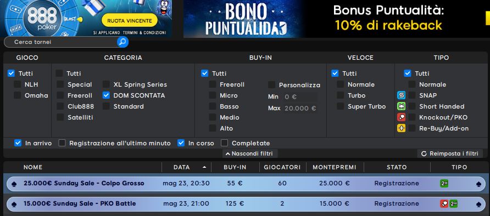490x216 pixels.
Task: Sort list by MONTEPREMI column header
Action: (x=335, y=167)
